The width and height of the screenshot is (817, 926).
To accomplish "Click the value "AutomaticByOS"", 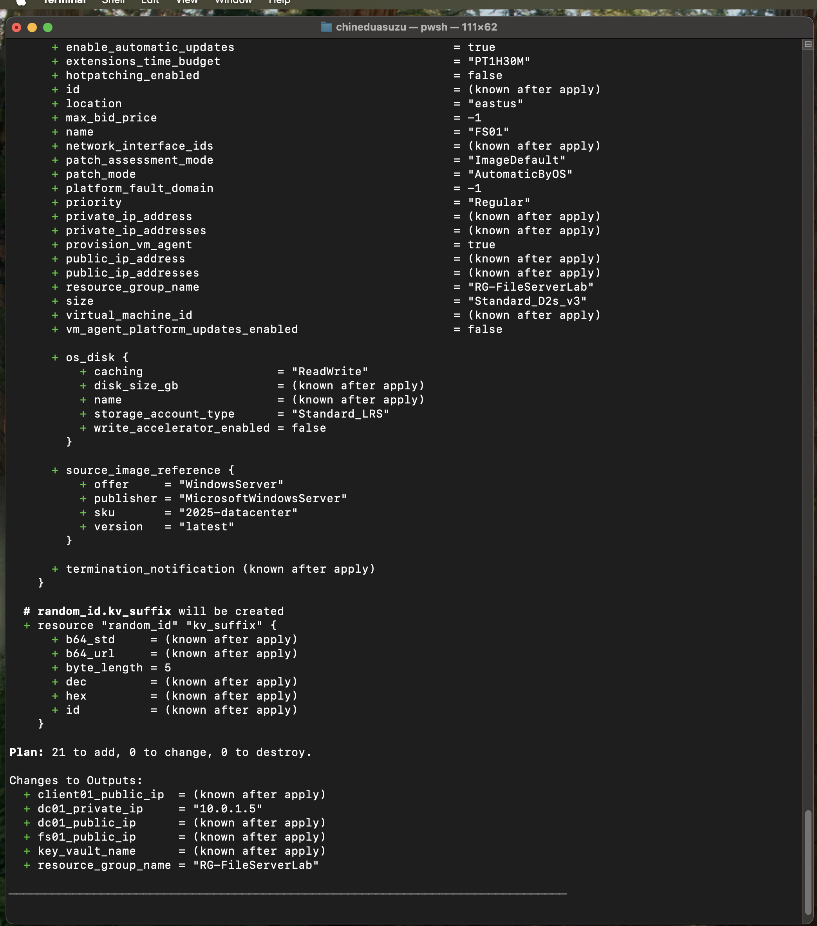I will point(520,174).
